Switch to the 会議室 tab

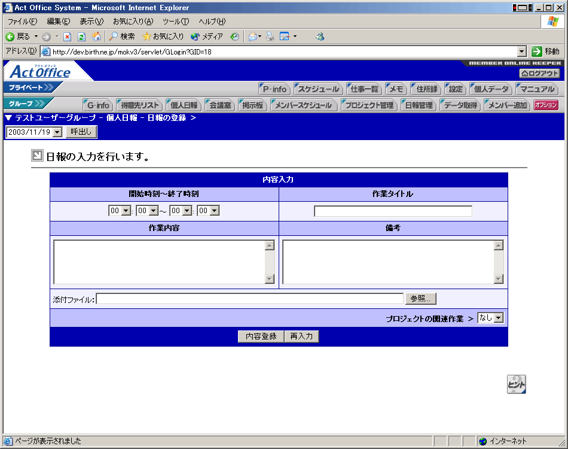pos(219,105)
